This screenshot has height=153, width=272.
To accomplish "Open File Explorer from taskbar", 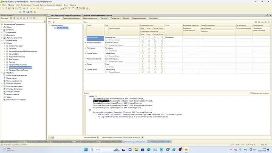I will click(136, 150).
